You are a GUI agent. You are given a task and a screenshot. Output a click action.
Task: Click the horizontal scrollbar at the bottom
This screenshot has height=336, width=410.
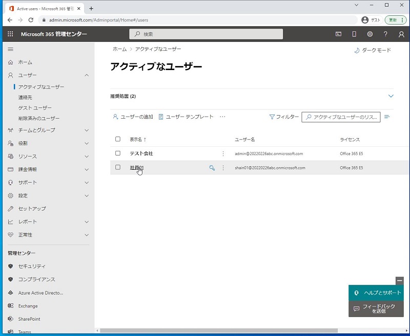tap(219, 330)
